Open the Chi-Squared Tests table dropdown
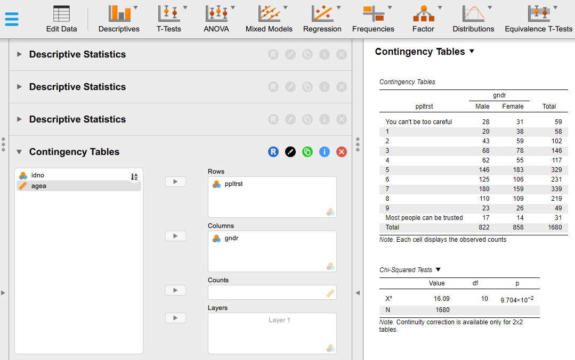This screenshot has height=360, width=575. point(438,270)
